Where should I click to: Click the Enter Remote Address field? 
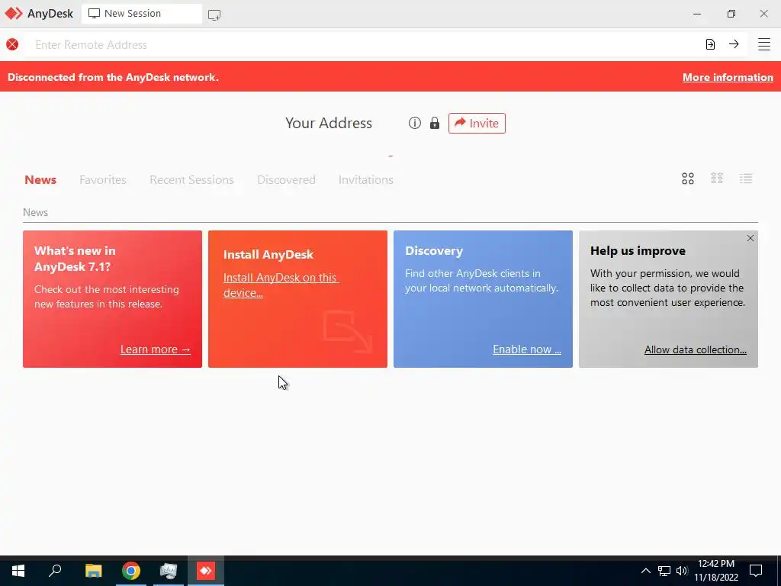[364, 44]
